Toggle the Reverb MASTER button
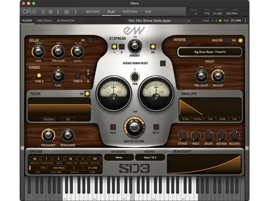The height and width of the screenshot is (201, 269). pyautogui.click(x=227, y=41)
